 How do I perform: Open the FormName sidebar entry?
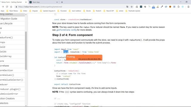pyautogui.click(x=13, y=66)
